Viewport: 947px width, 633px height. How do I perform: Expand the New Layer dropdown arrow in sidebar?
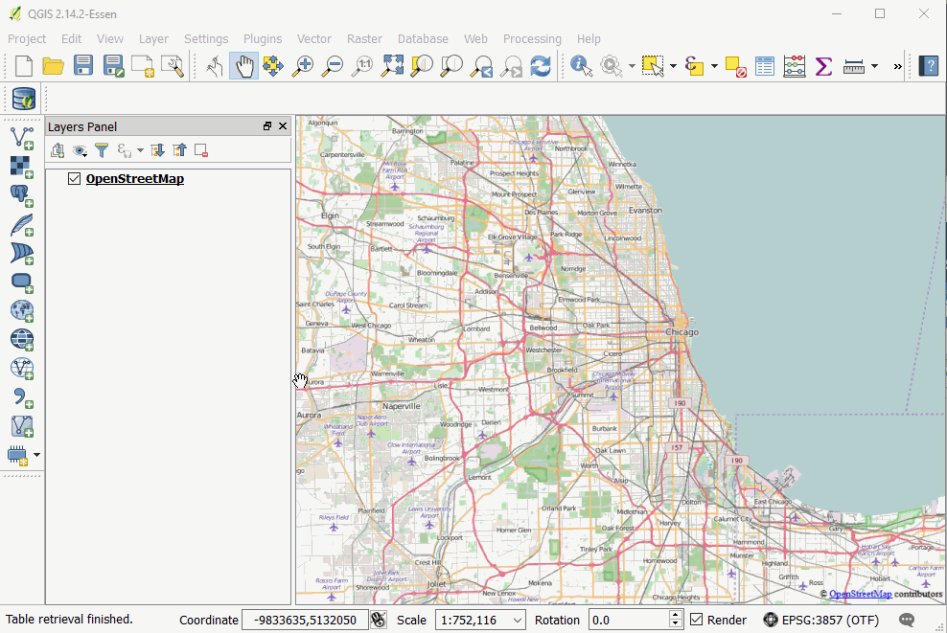pos(36,454)
